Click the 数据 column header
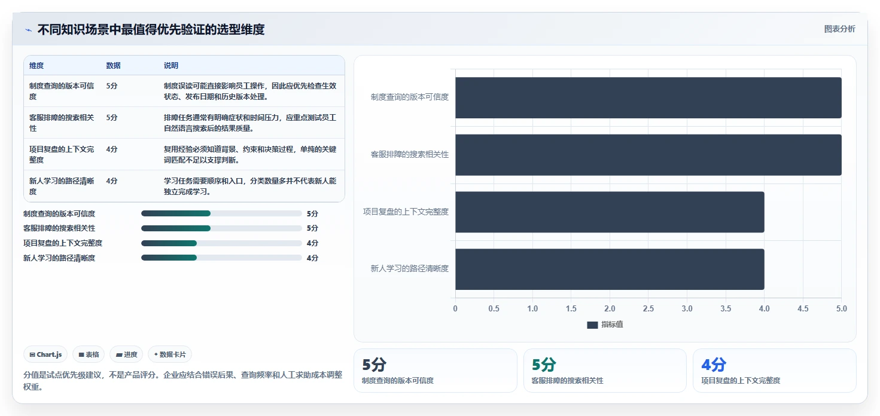 pyautogui.click(x=113, y=66)
